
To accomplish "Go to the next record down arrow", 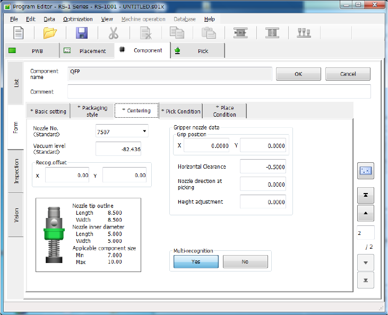I will (x=366, y=262).
